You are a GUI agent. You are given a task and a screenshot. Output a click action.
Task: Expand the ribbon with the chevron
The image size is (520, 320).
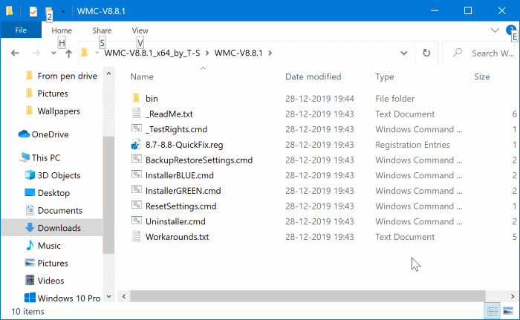click(495, 30)
